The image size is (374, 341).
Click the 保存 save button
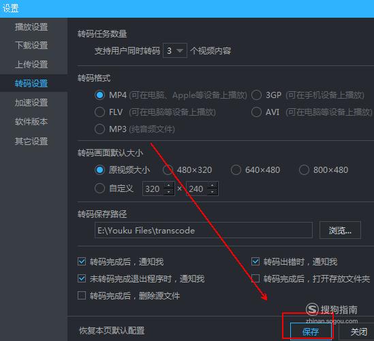click(311, 331)
